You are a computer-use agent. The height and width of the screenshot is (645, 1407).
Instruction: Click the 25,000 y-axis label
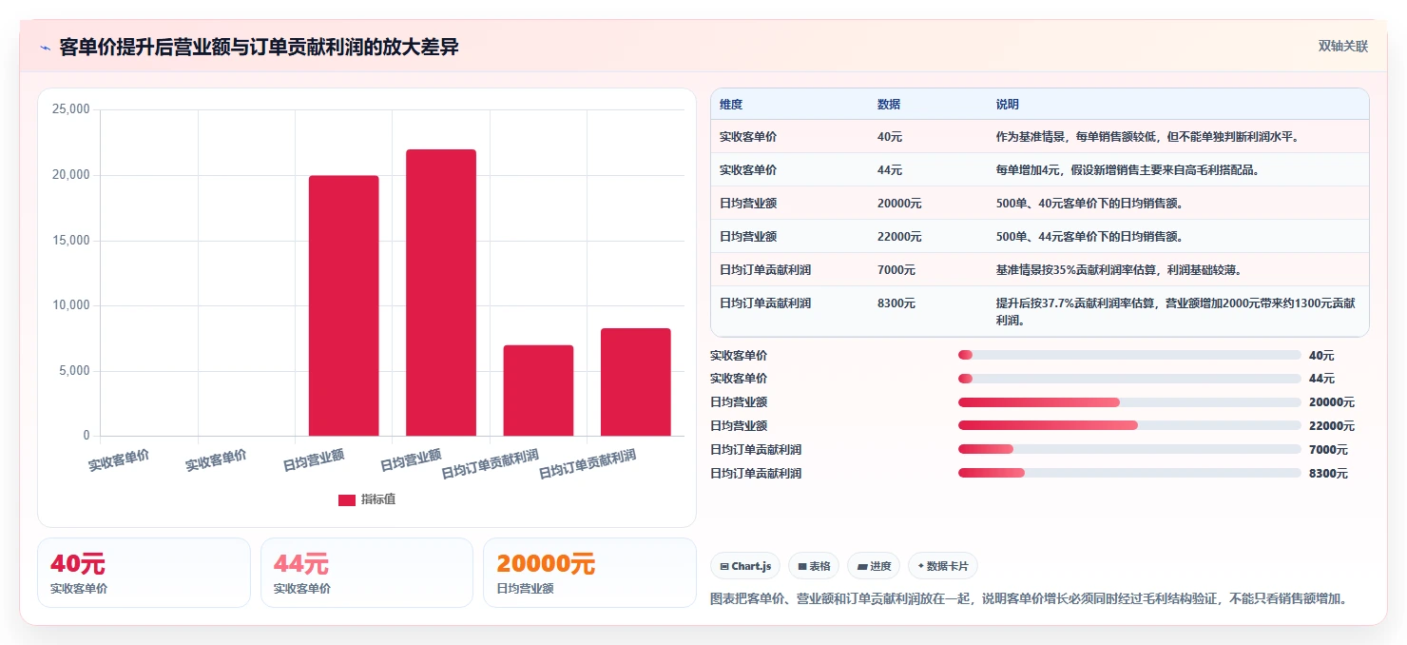click(71, 109)
